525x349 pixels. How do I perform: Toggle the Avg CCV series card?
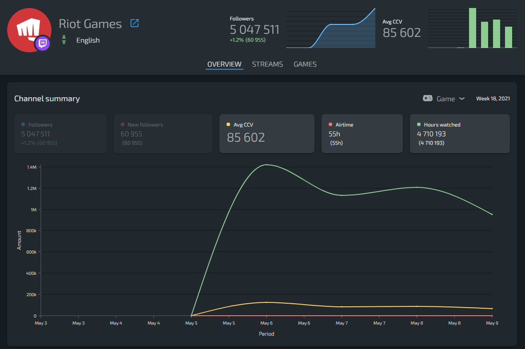tap(267, 134)
